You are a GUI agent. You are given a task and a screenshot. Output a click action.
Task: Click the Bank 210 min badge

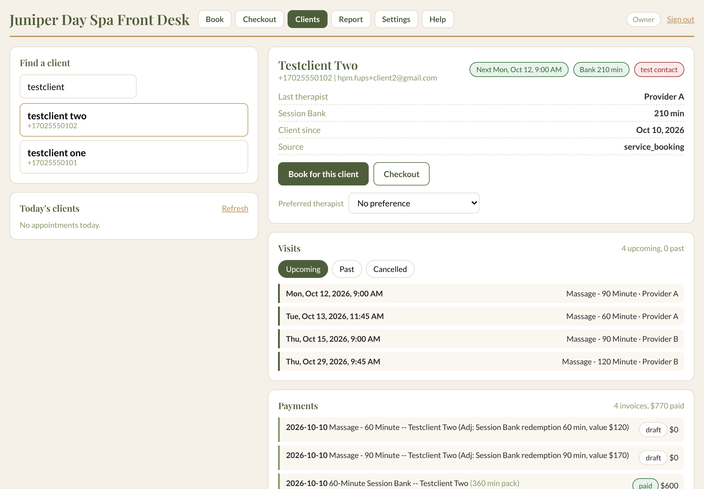(x=601, y=69)
